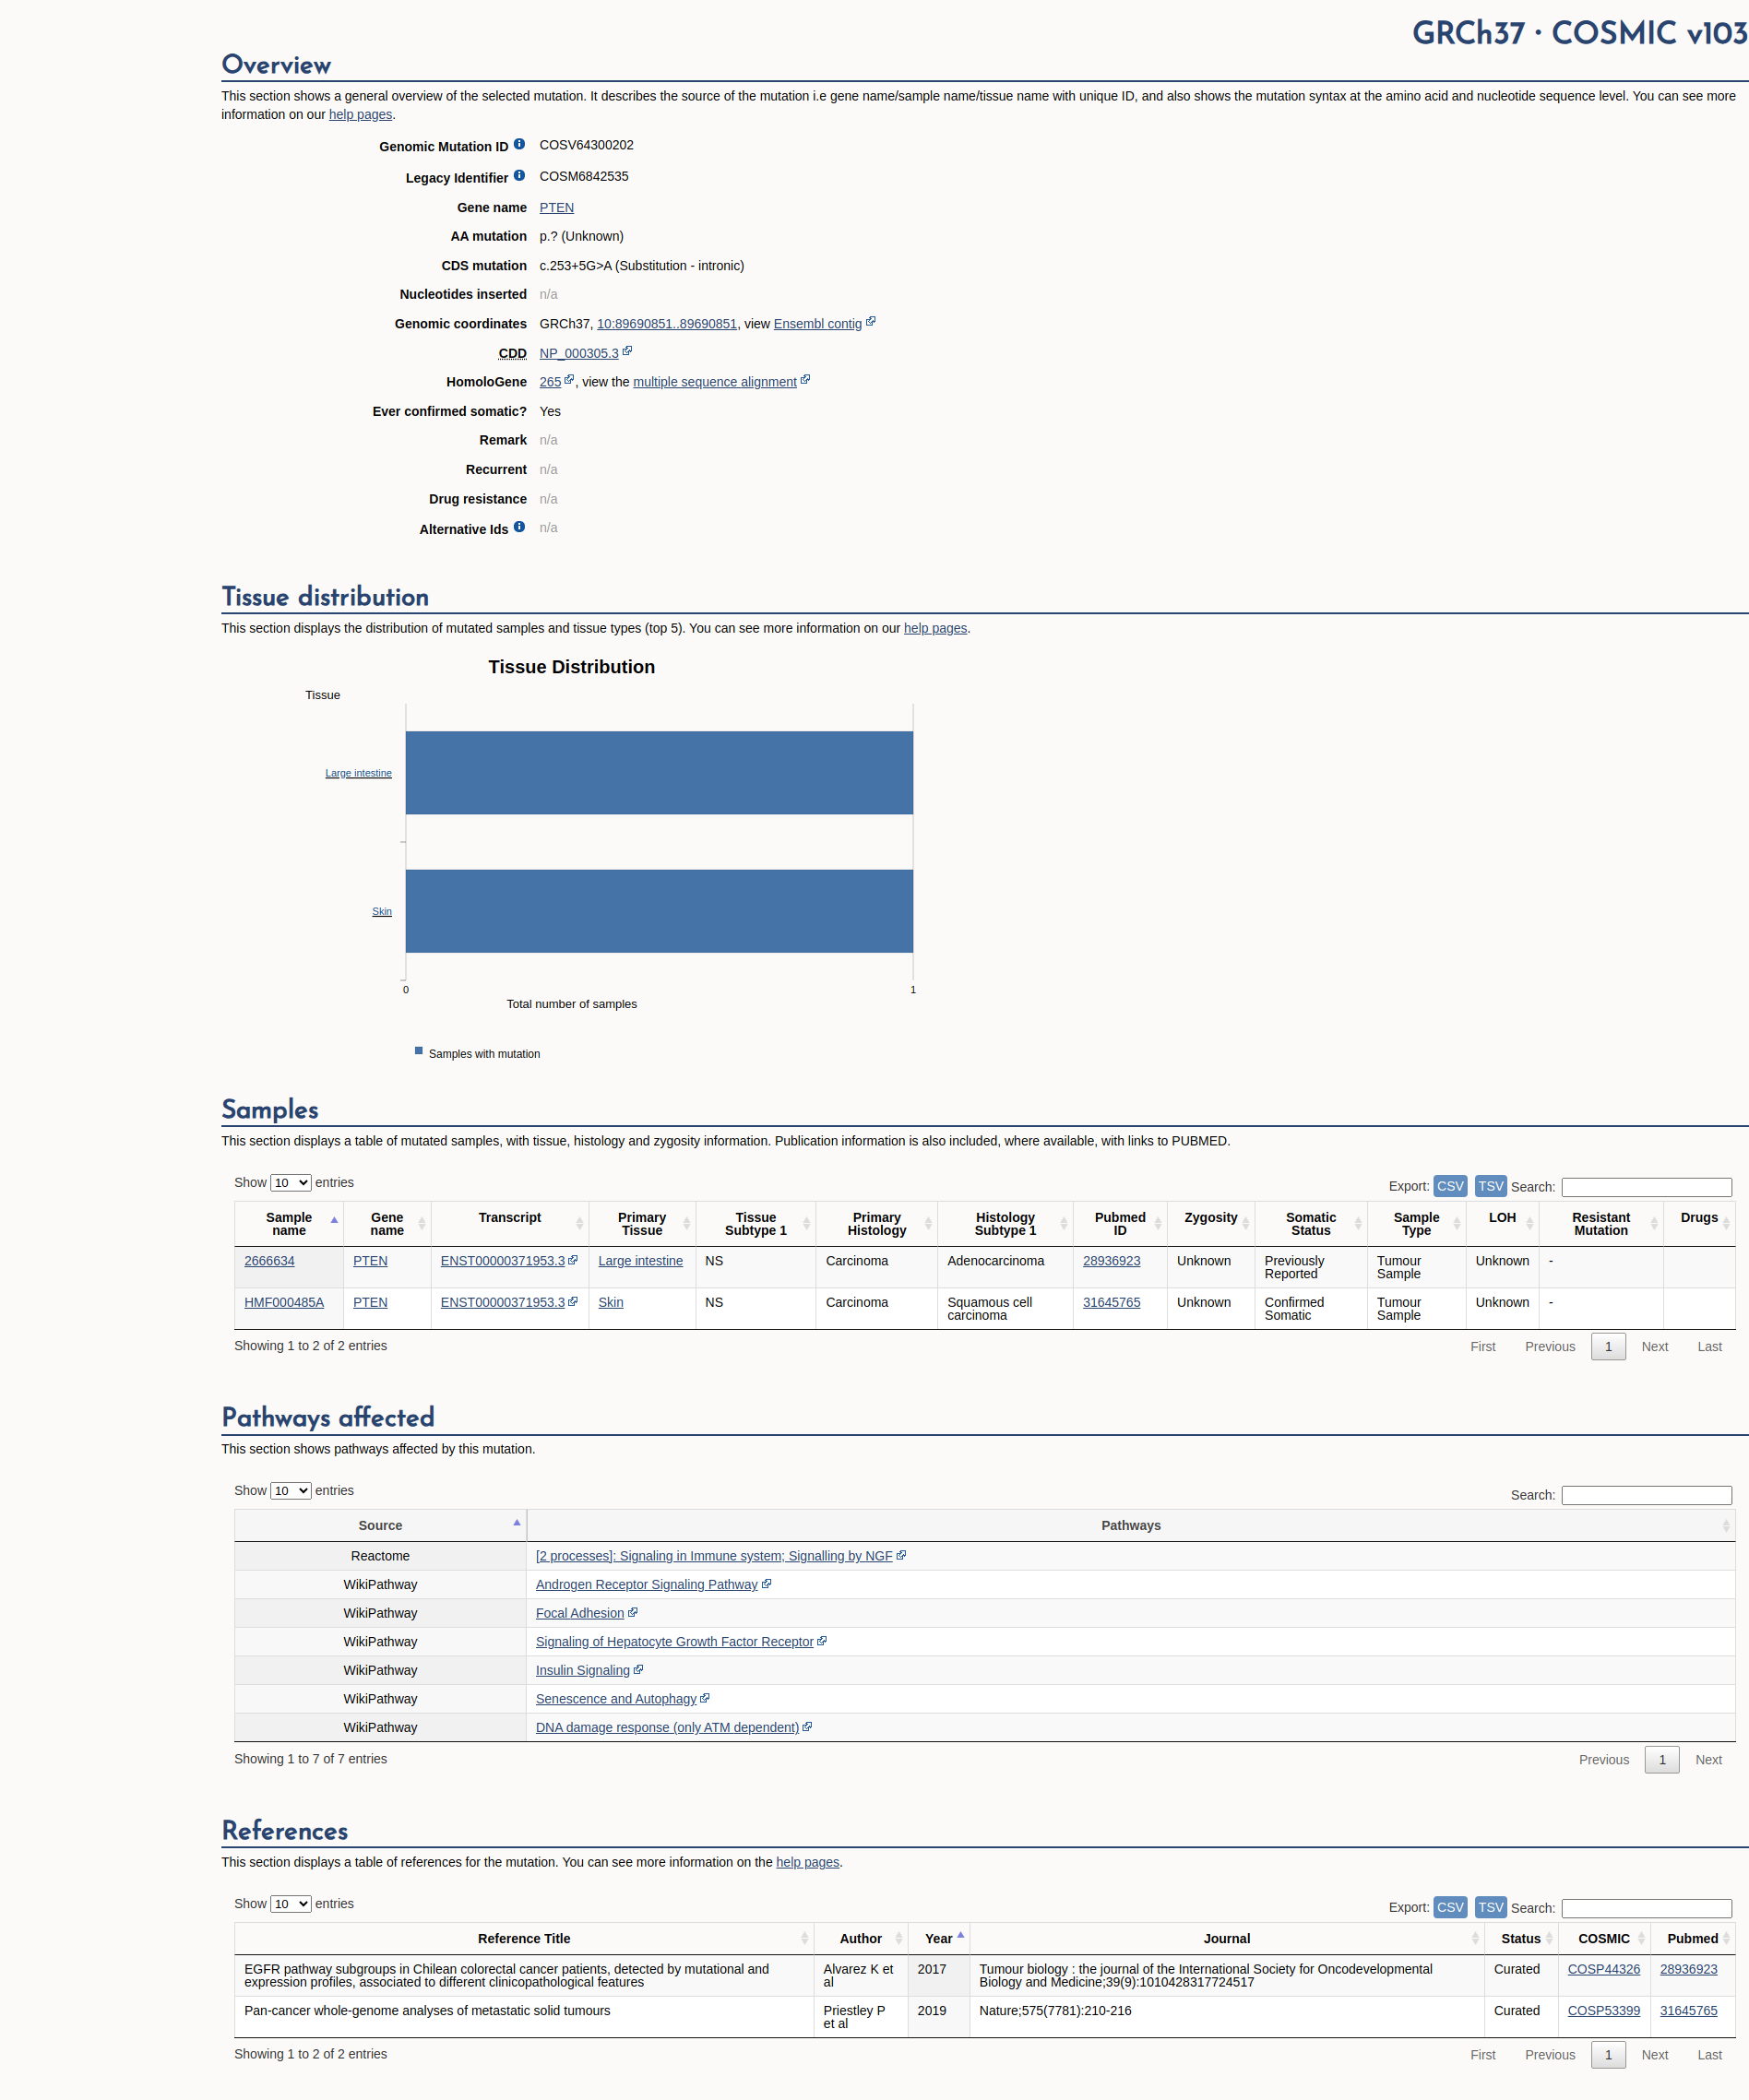
Task: Click the Large intestine bar in chart
Action: (x=659, y=773)
